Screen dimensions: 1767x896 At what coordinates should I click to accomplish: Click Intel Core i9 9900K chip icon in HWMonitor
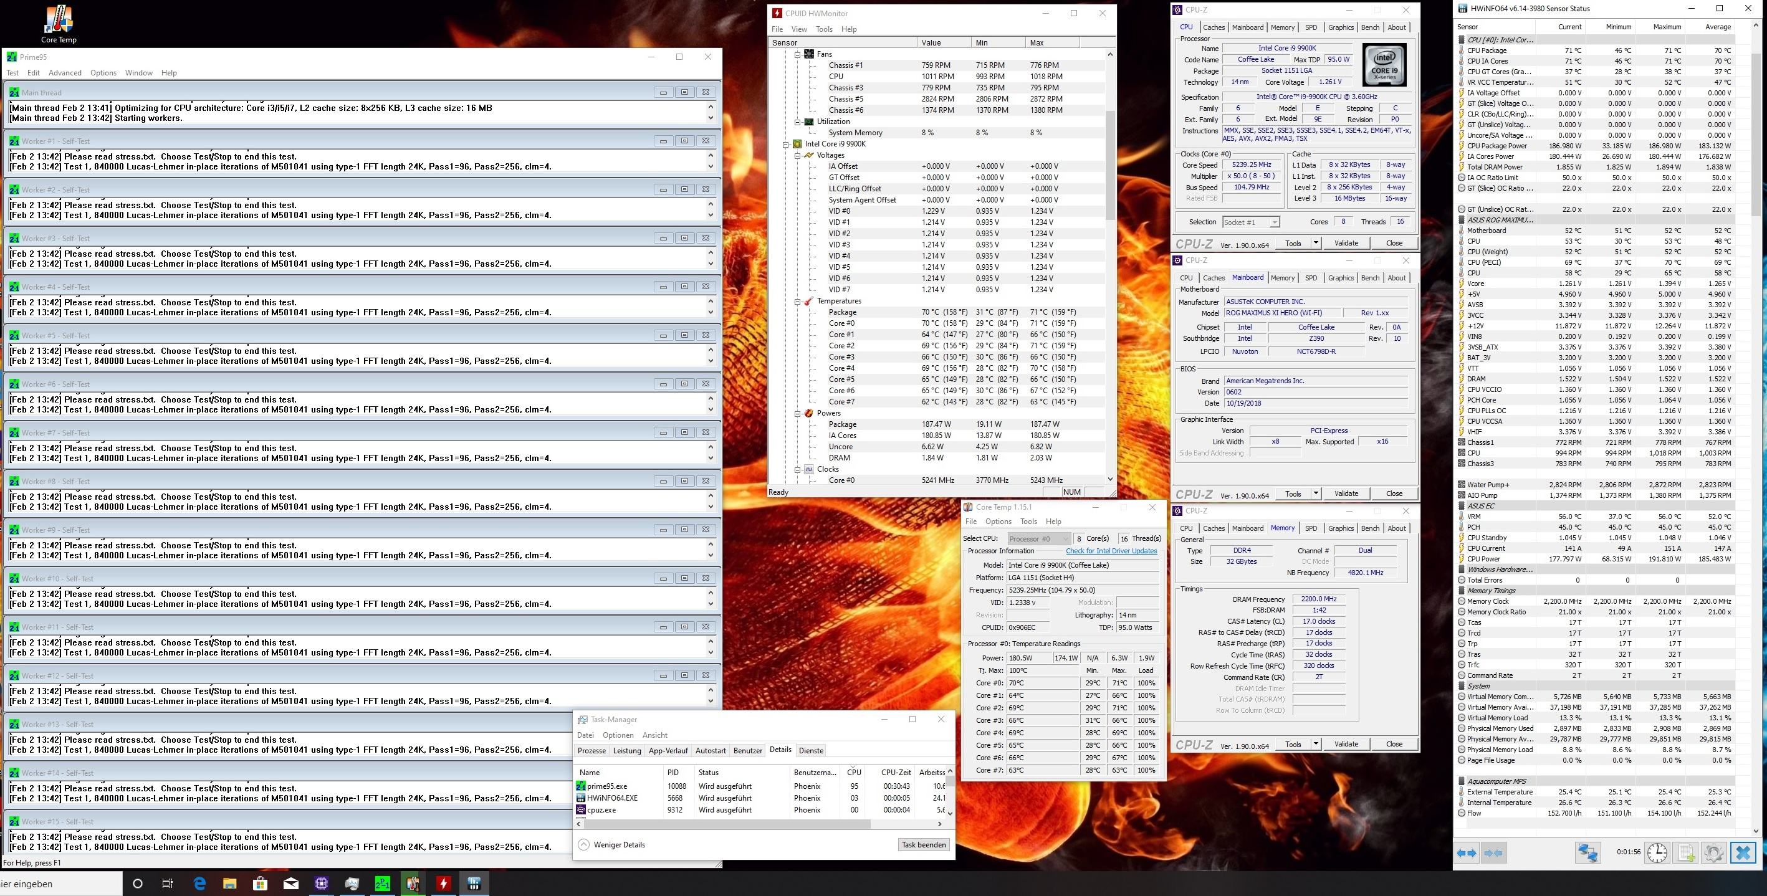click(797, 144)
